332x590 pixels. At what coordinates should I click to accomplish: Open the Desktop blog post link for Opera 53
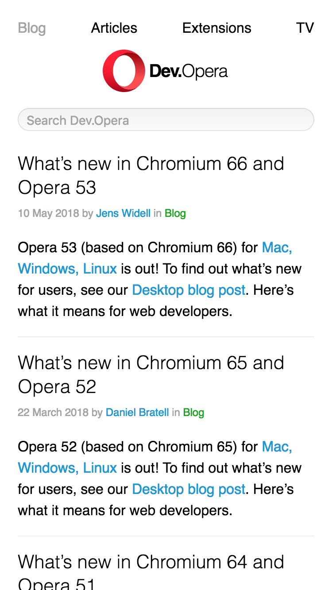(189, 290)
